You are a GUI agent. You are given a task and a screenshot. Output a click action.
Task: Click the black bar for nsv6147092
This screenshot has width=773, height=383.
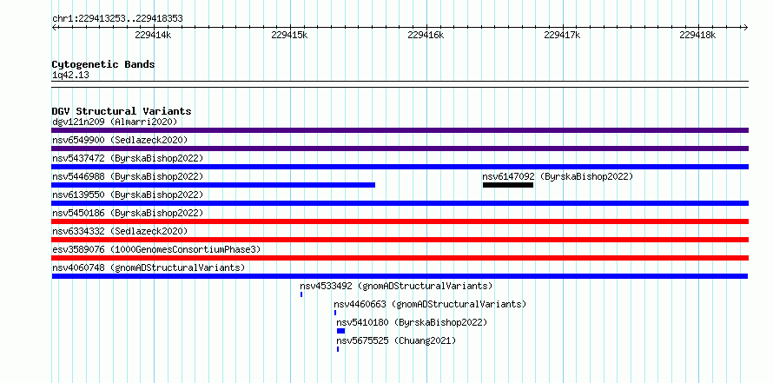(x=508, y=185)
